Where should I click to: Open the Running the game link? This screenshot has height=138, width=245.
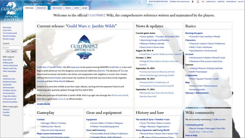(x=194, y=33)
